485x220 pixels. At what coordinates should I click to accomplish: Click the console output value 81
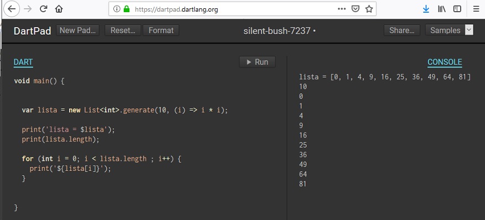tap(303, 184)
